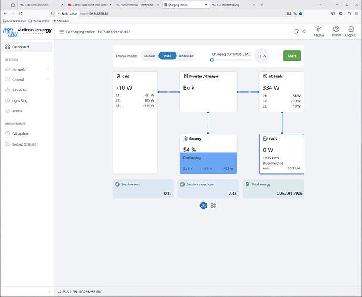Click the browser bookmark star icon
The height and width of the screenshot is (297, 362).
301,14
